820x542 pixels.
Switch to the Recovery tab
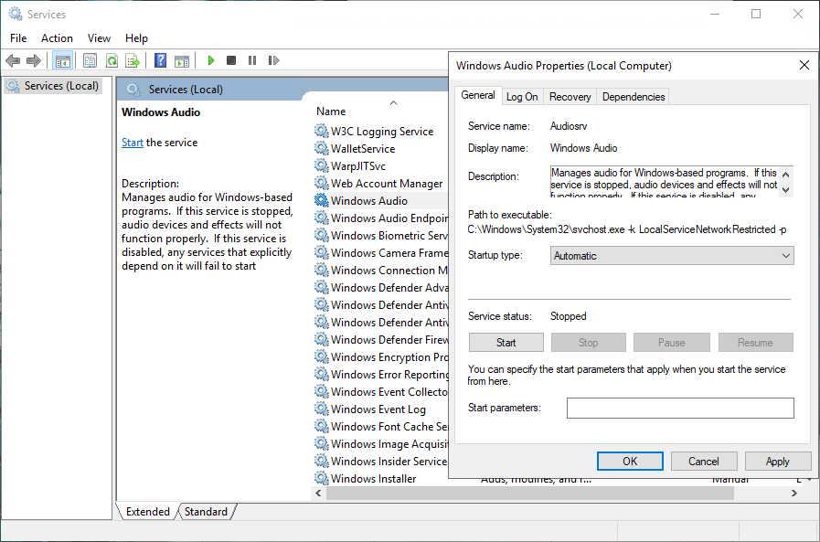click(570, 97)
